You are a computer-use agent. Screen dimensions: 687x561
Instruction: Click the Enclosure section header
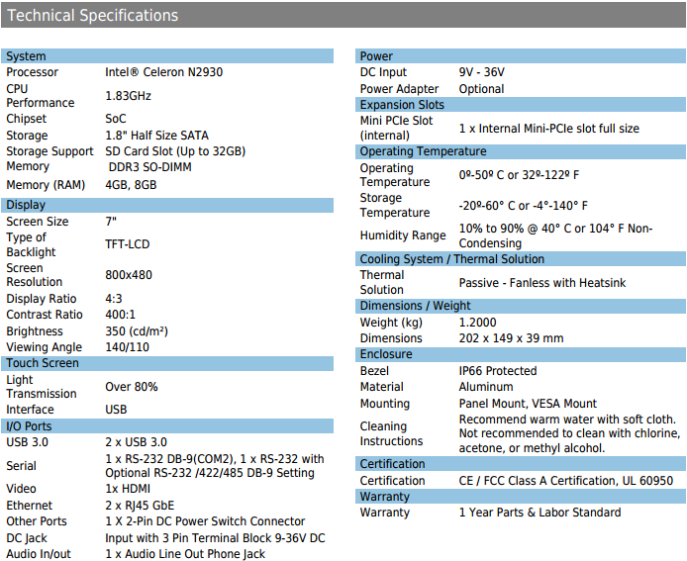[x=521, y=354]
